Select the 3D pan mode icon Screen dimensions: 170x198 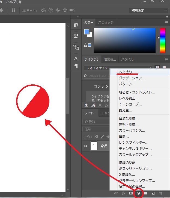point(58,10)
